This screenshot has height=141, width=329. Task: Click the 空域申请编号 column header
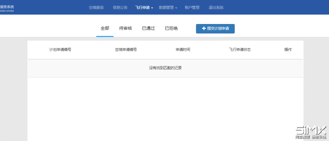(126, 50)
